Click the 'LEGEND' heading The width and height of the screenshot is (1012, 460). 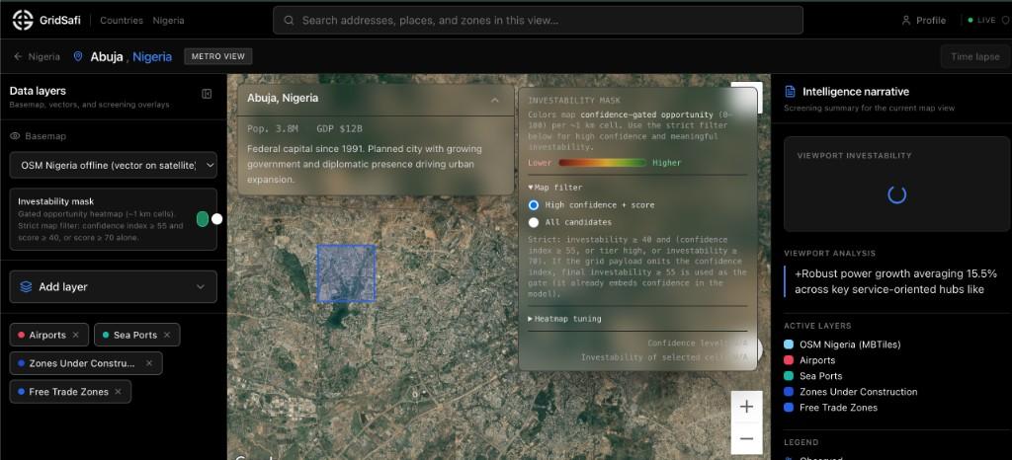pyautogui.click(x=801, y=442)
